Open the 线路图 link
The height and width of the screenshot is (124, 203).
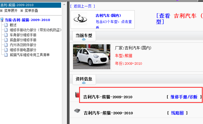pos(177,113)
